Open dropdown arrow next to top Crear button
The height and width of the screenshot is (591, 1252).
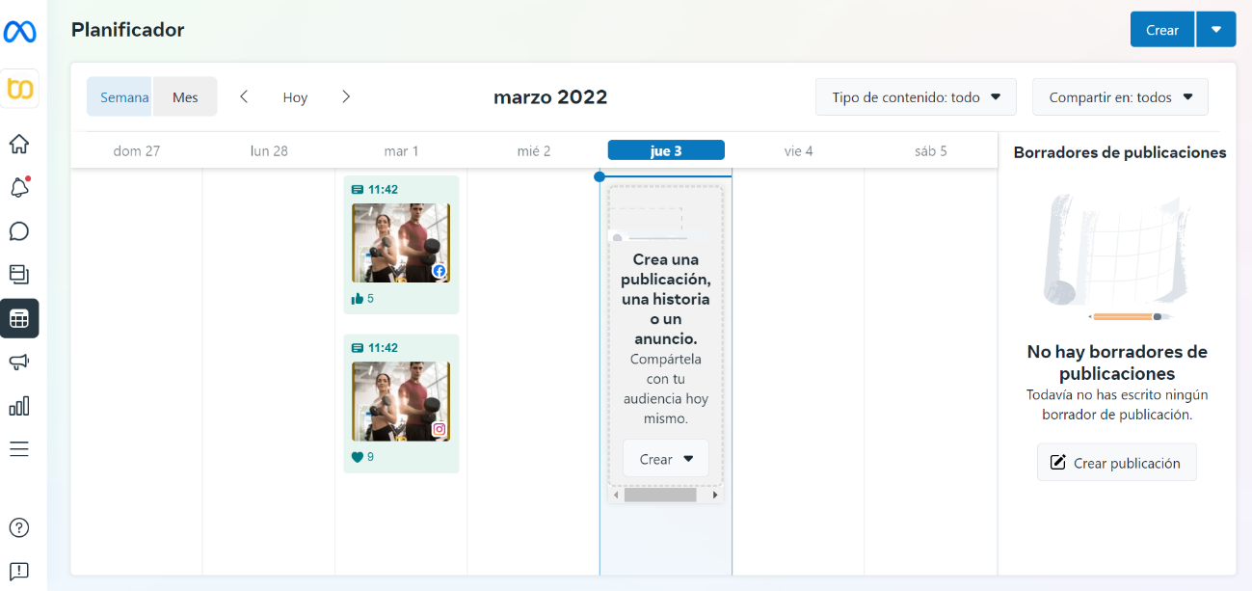tap(1216, 30)
